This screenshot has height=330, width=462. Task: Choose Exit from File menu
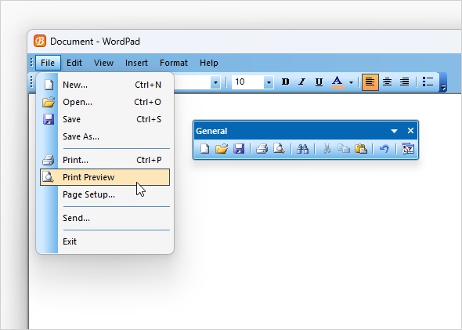[105, 241]
